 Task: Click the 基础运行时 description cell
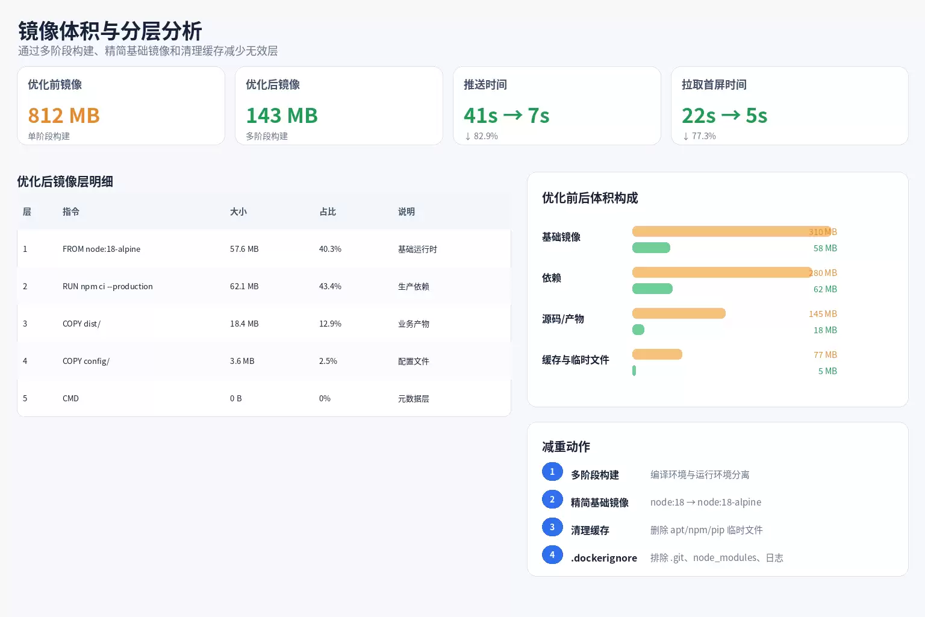[x=417, y=249]
